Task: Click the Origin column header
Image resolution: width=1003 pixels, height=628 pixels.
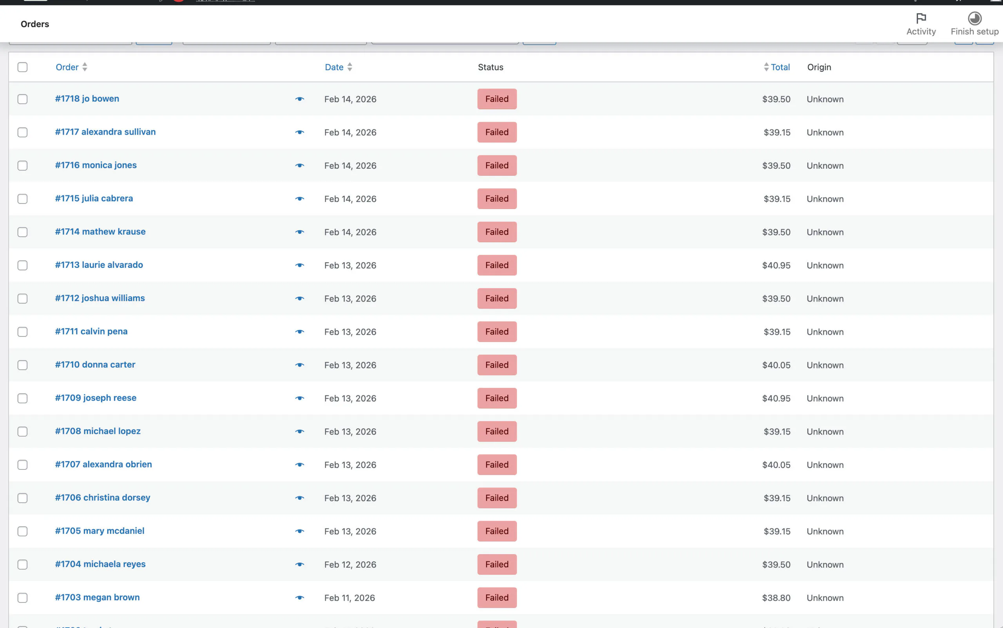Action: [x=819, y=67]
